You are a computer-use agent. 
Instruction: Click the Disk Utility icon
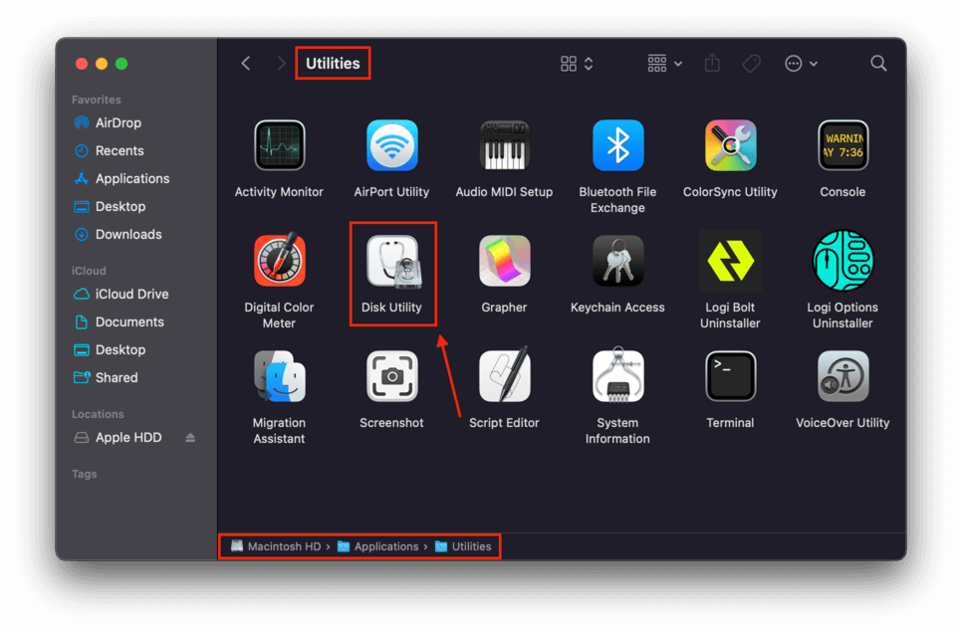(x=393, y=262)
